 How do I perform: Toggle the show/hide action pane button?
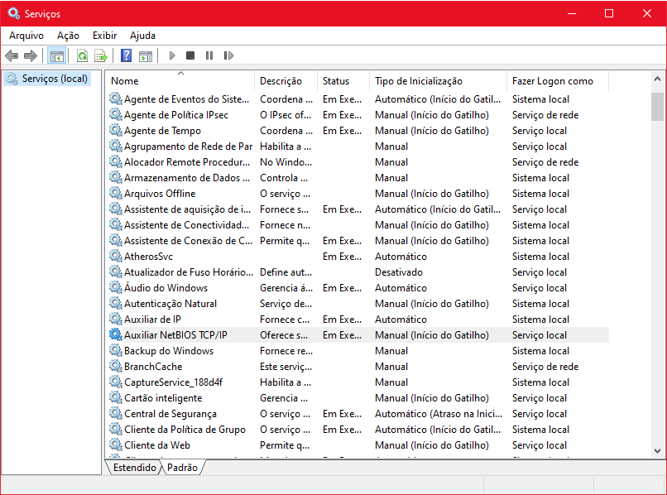(x=146, y=55)
